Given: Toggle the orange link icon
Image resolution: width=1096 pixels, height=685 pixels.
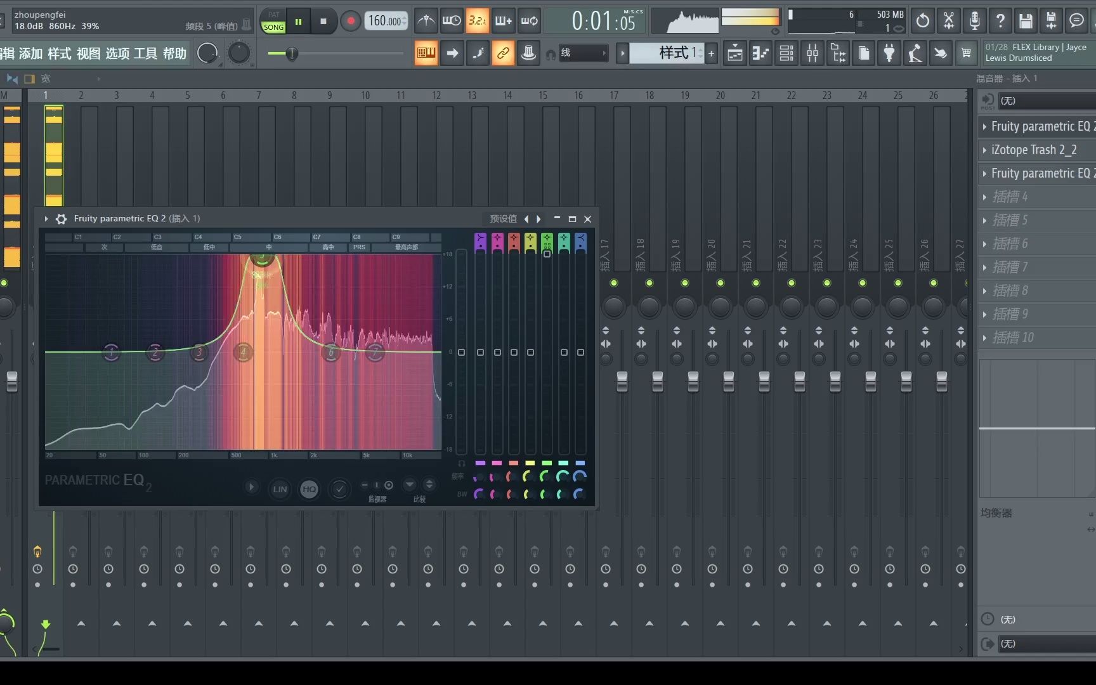Looking at the screenshot, I should tap(503, 53).
